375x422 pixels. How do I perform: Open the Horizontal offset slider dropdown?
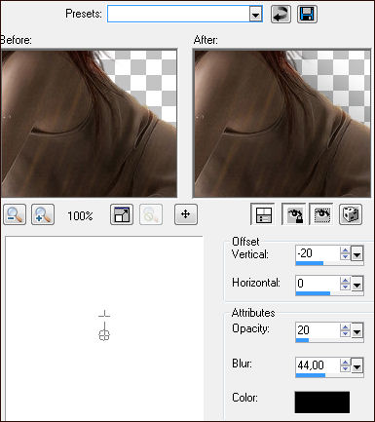pos(356,285)
